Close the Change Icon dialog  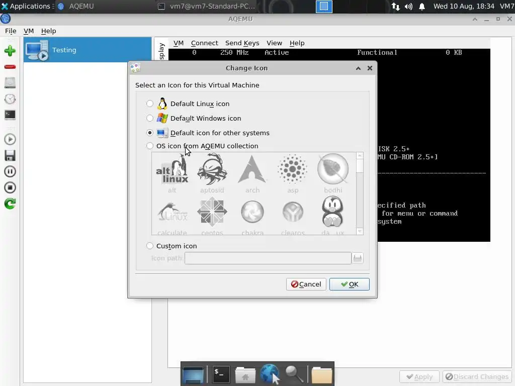click(370, 68)
